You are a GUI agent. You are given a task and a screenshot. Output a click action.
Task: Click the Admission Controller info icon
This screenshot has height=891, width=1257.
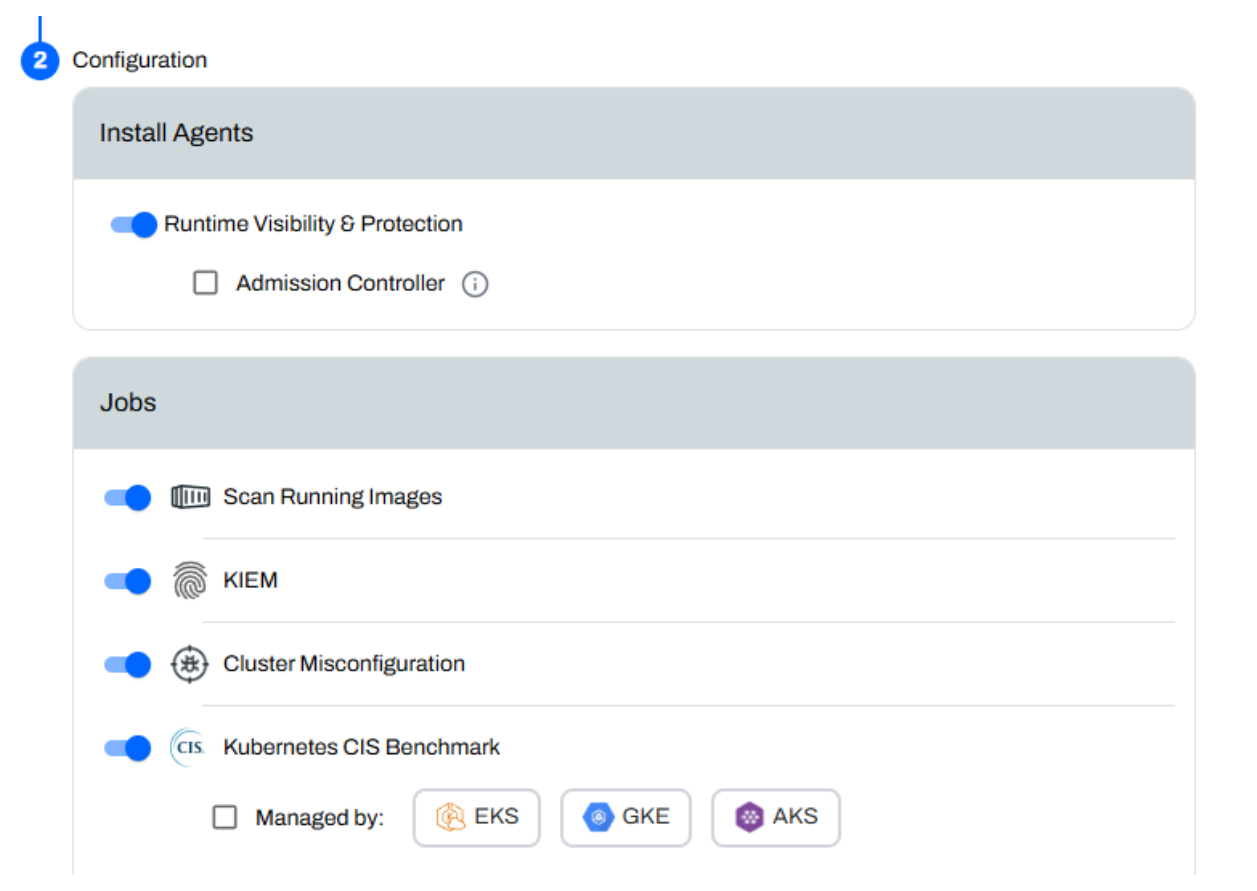475,284
